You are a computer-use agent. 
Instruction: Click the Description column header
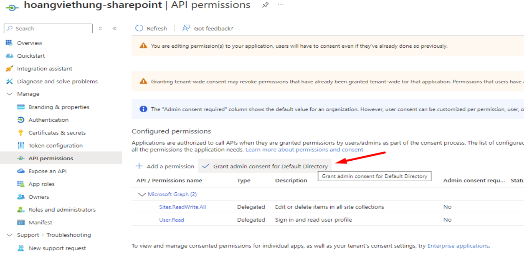coord(291,180)
